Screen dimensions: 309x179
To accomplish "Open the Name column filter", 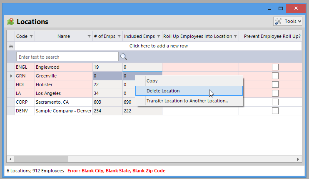I will tap(89, 36).
